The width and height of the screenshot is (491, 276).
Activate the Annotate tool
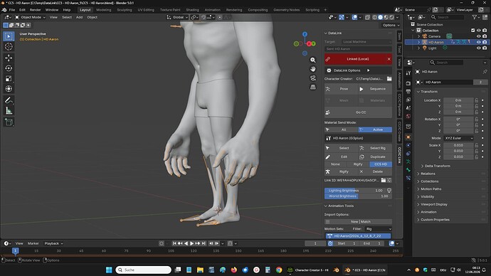pos(9,100)
